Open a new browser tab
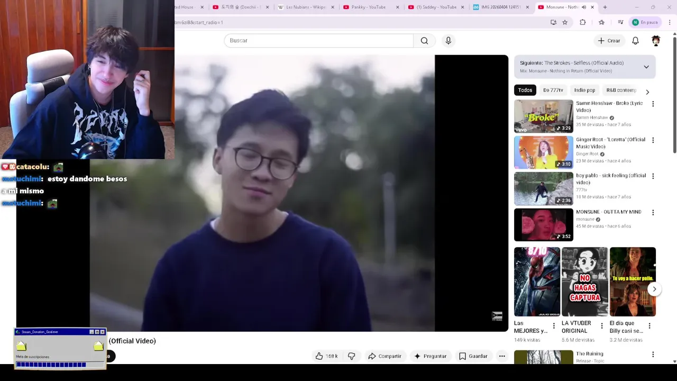This screenshot has width=677, height=381. pos(605,7)
